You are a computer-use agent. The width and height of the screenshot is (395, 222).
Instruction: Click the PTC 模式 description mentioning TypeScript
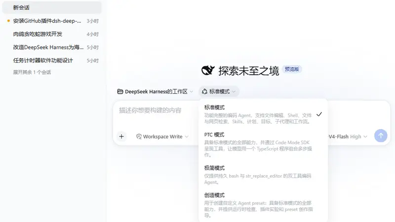(x=258, y=149)
